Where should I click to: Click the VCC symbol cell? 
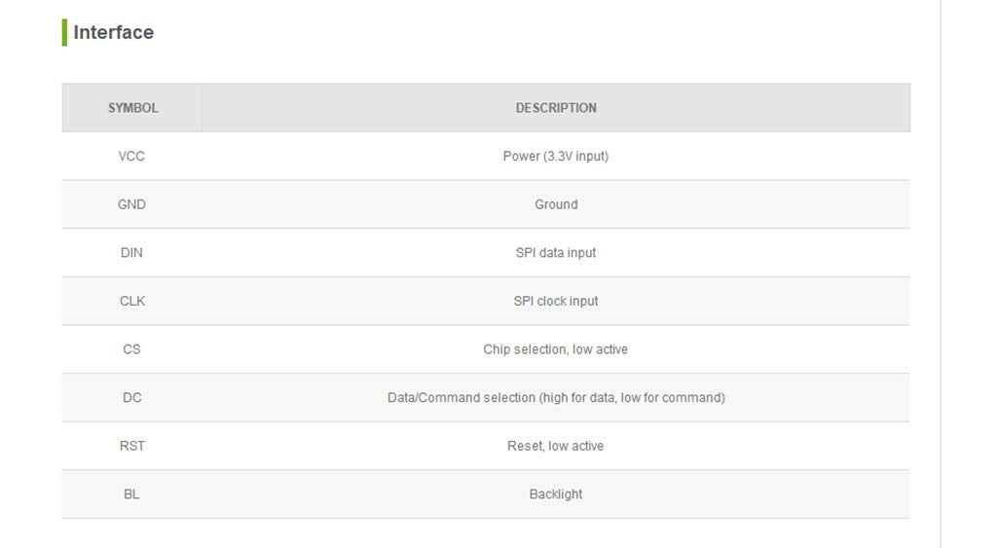pyautogui.click(x=131, y=156)
